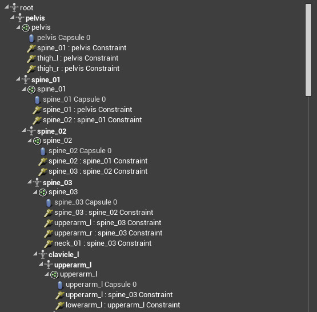Screen dimensions: 317x312
Task: Select the upperarm_l physics body icon
Action: point(54,275)
